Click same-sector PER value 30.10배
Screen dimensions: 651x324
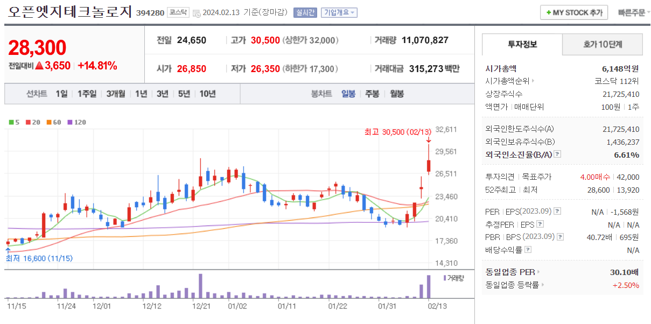pos(625,272)
